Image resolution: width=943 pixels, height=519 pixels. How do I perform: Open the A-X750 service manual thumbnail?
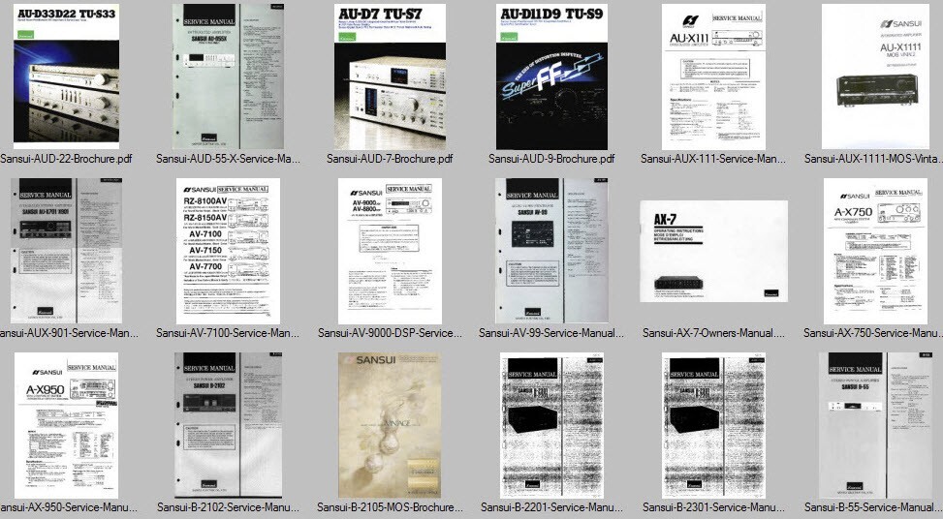tap(875, 251)
